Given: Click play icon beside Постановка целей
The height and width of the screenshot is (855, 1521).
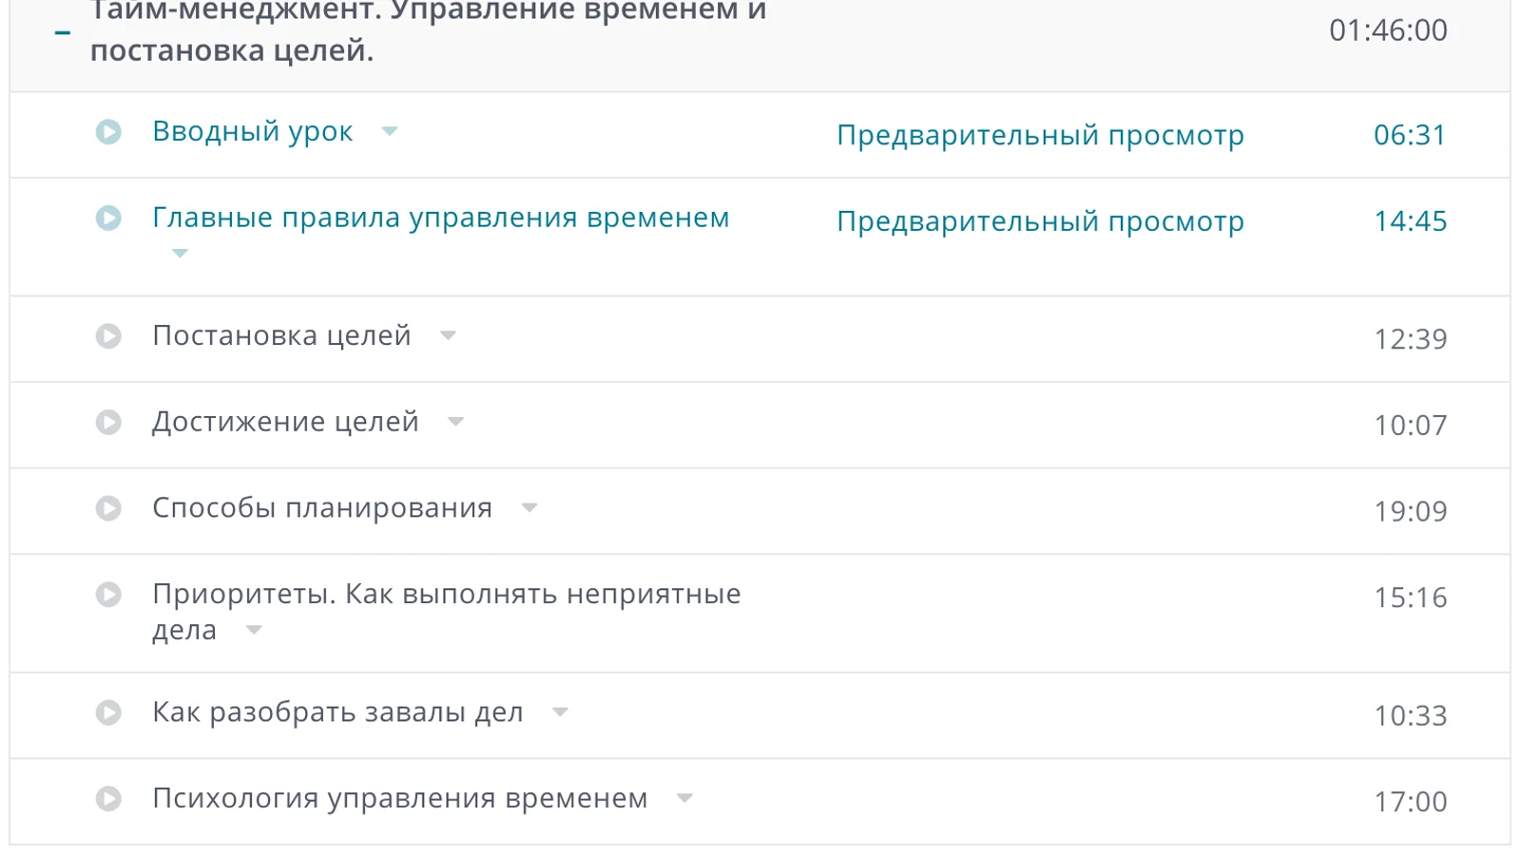Looking at the screenshot, I should click(108, 336).
